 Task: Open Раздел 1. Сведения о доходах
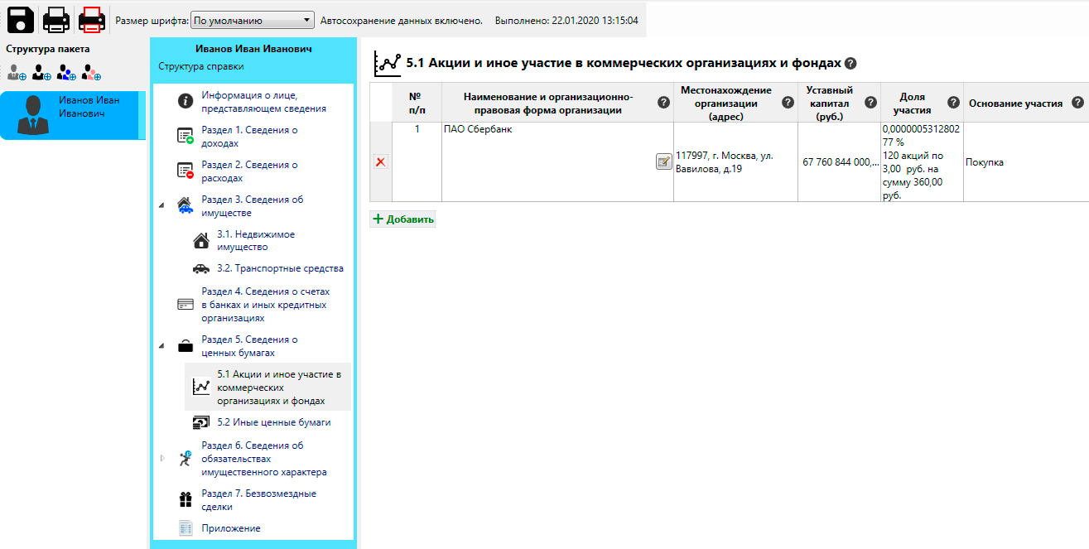coord(249,137)
